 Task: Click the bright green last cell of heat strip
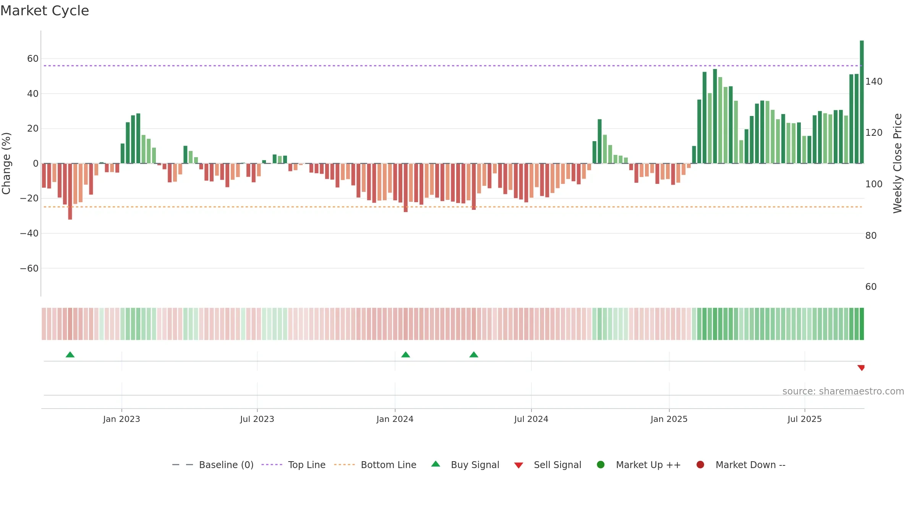pyautogui.click(x=862, y=324)
